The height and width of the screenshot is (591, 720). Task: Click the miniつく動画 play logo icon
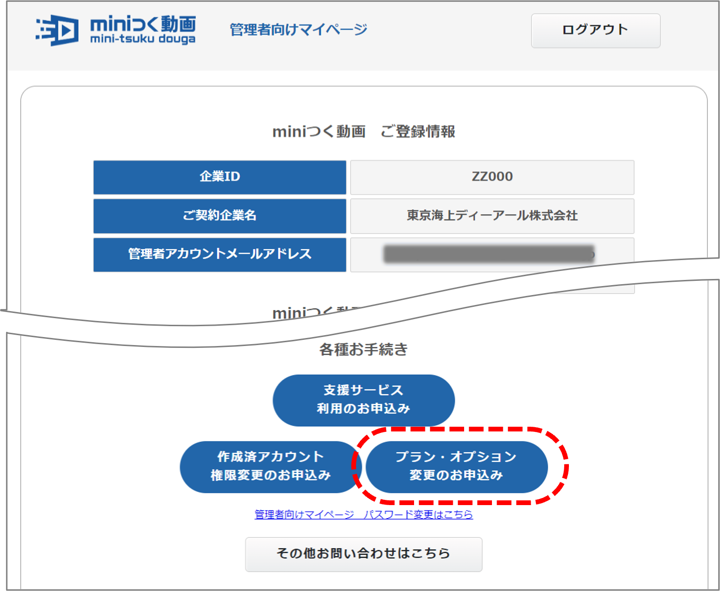57,30
